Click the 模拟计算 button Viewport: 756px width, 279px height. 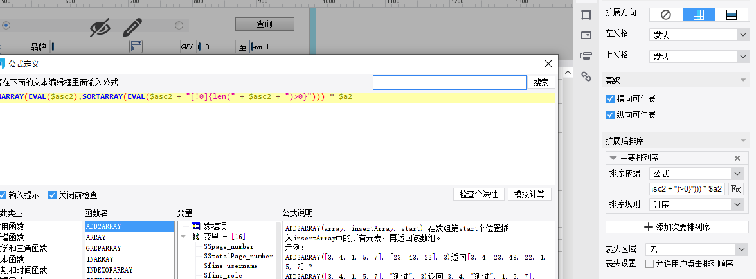(530, 194)
